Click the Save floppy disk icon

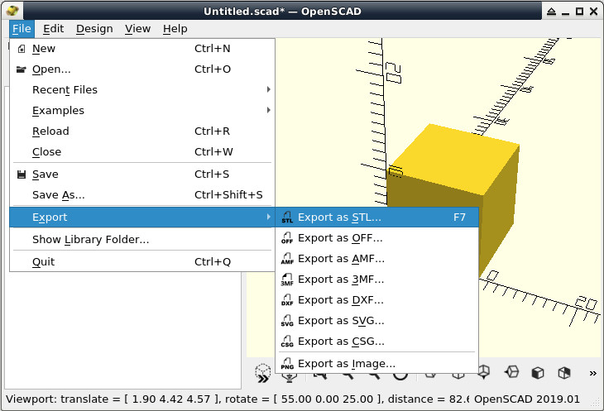click(22, 174)
